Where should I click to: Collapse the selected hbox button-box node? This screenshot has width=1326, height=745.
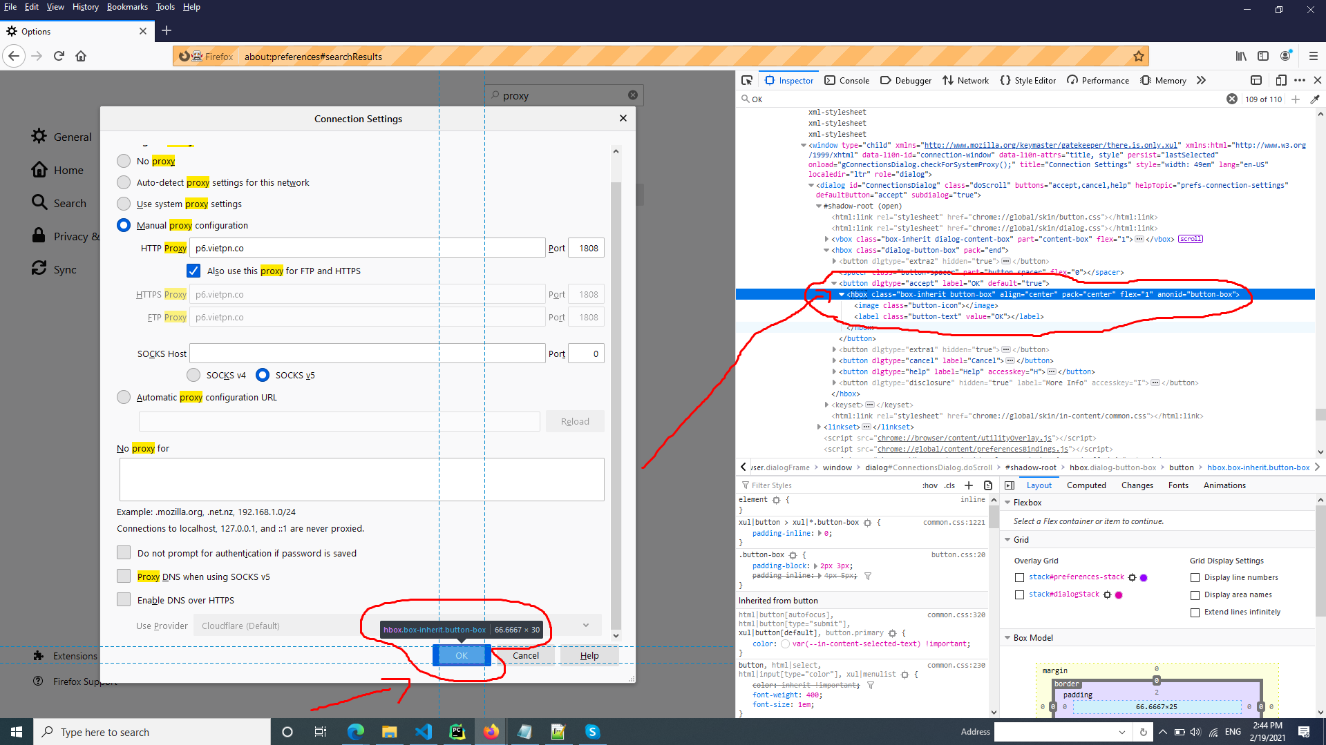click(842, 294)
